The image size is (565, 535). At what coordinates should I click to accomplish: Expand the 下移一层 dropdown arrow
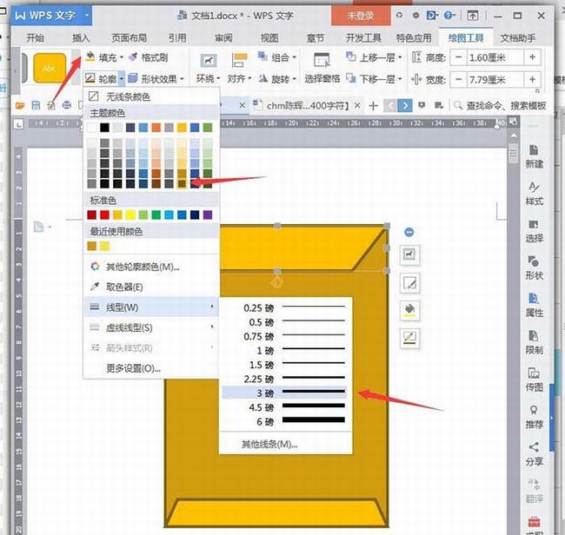400,78
